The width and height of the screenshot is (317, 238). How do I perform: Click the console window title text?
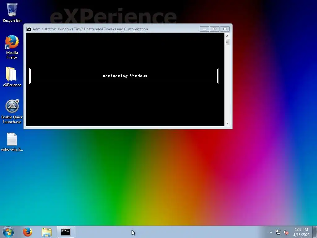click(90, 29)
